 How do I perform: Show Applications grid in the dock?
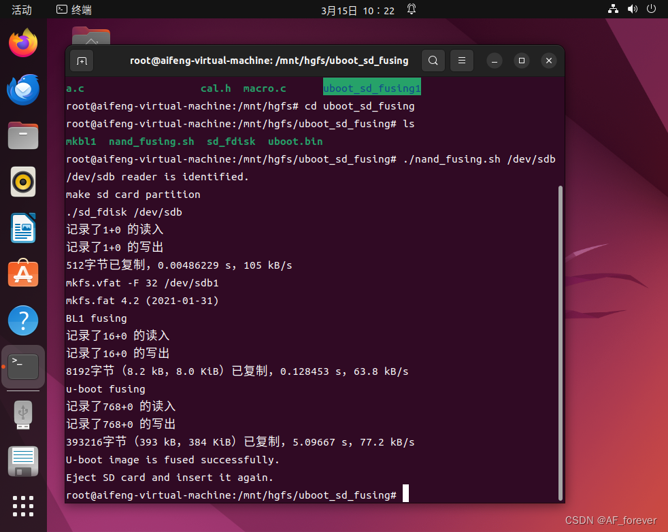pyautogui.click(x=23, y=506)
